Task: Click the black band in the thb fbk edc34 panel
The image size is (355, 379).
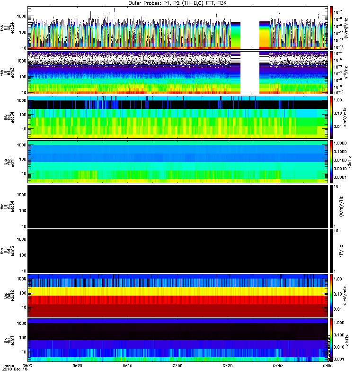Action: click(x=178, y=105)
